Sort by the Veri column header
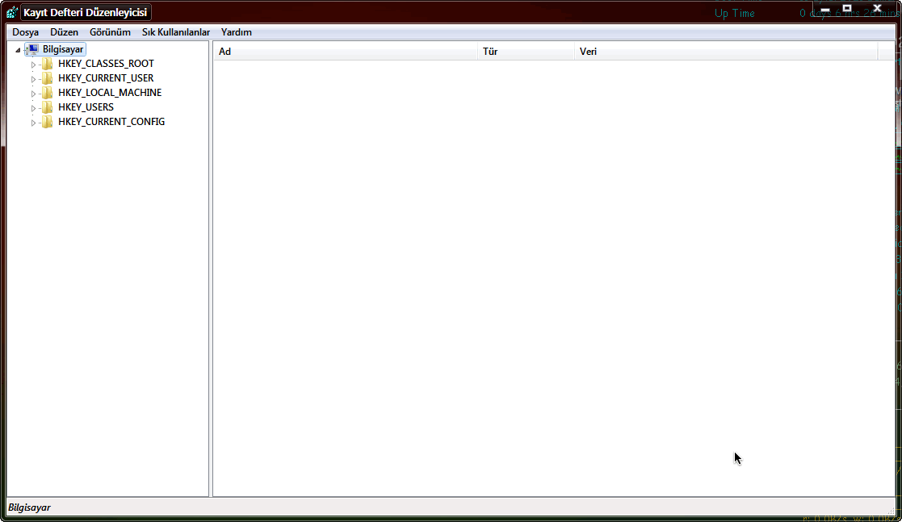The width and height of the screenshot is (902, 522). click(726, 52)
